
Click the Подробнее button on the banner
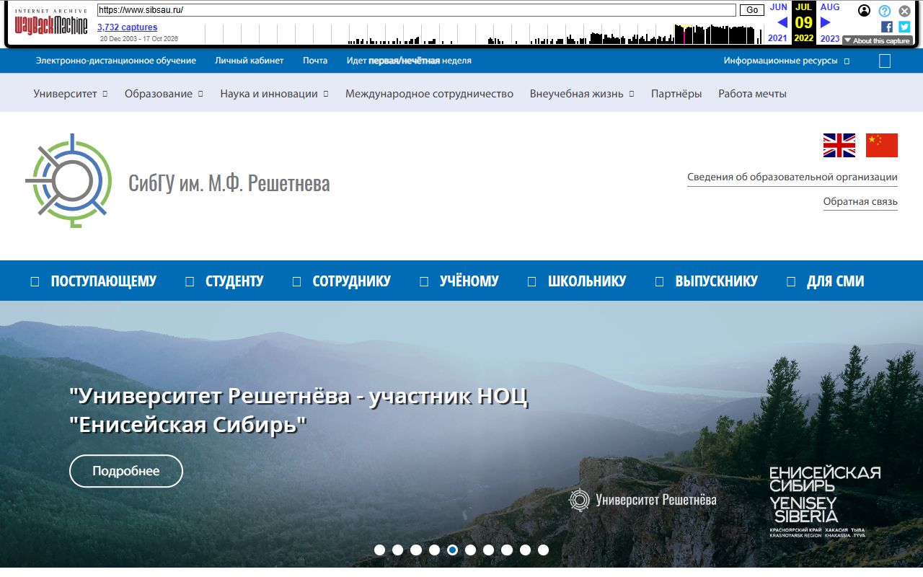[126, 471]
